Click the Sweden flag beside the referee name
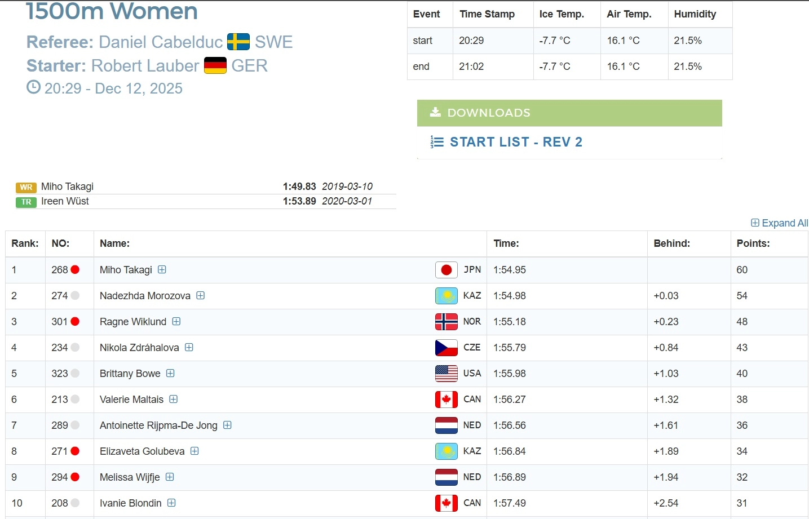The image size is (809, 519). pos(238,42)
